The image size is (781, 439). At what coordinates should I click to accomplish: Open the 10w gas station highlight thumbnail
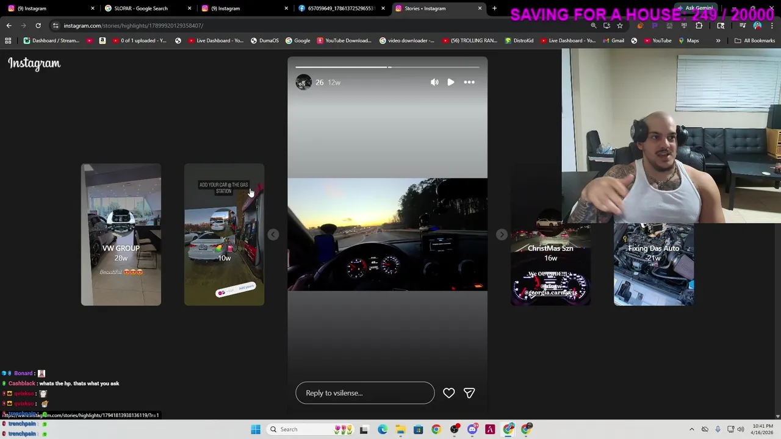coord(225,235)
